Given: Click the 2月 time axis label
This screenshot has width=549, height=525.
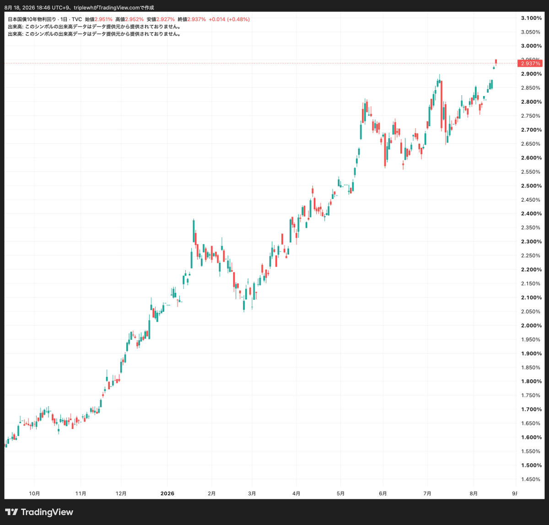Looking at the screenshot, I should click(x=211, y=493).
